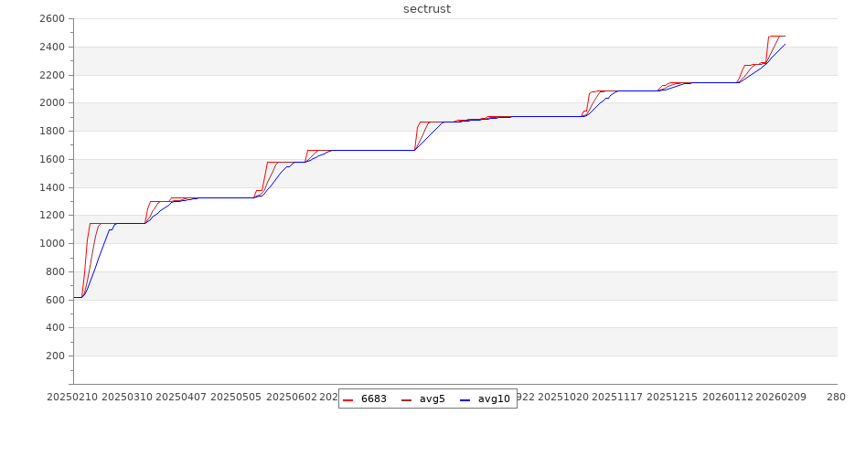This screenshot has width=855, height=457.
Task: Choose the 20251117 date tick label
Action: 617,398
